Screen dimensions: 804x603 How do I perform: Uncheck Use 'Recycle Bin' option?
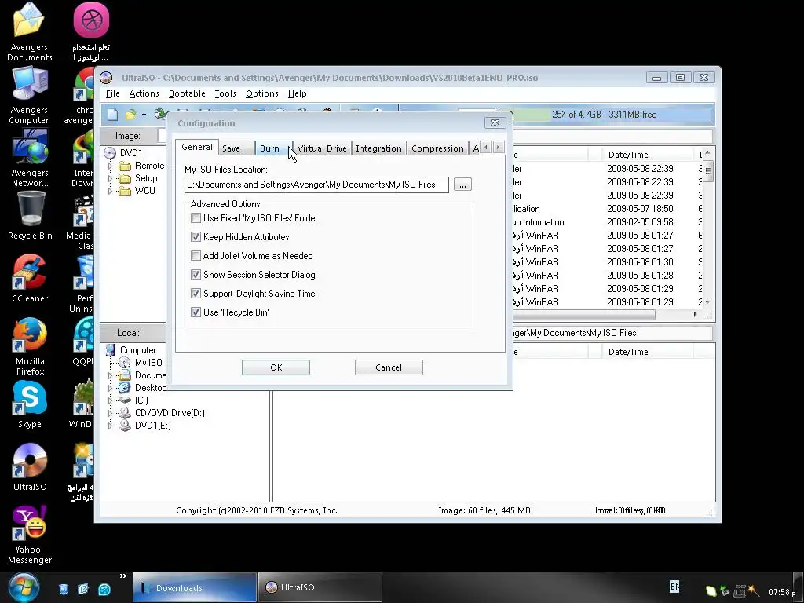(196, 312)
